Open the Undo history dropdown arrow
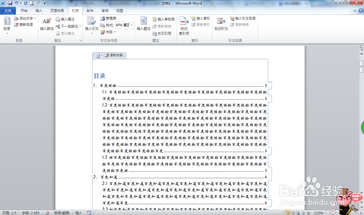This screenshot has height=215, width=364. pos(20,3)
